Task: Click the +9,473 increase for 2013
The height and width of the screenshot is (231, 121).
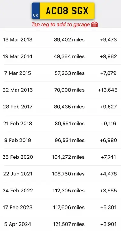Action: click(108, 40)
